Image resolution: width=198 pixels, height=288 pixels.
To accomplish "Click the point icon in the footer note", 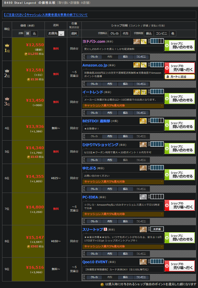I will pos(102,284).
